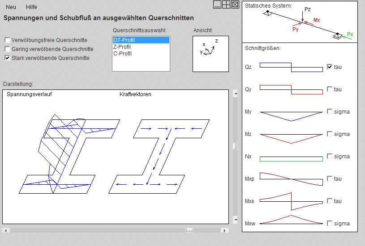Click the Qz shear force diagram
Screen dimensions: 365x246
click(291, 67)
